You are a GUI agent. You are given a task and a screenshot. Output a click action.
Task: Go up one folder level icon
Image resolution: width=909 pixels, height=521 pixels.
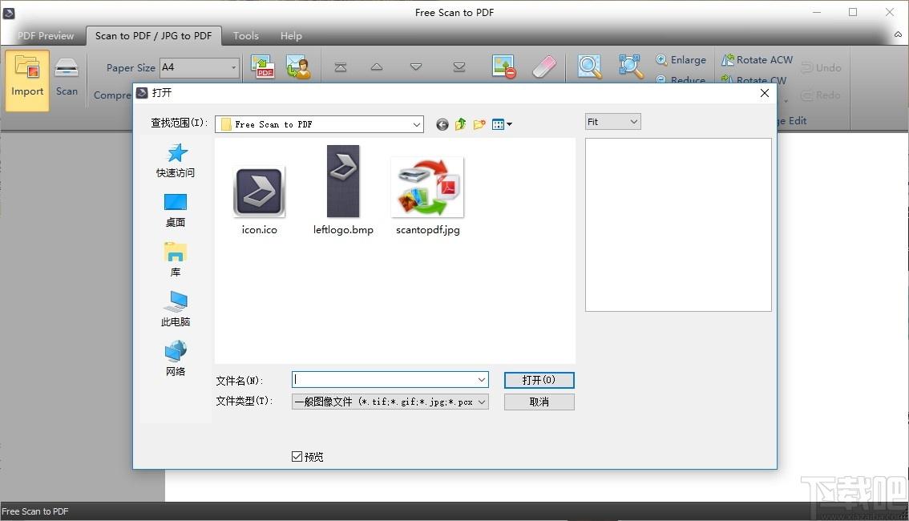460,124
